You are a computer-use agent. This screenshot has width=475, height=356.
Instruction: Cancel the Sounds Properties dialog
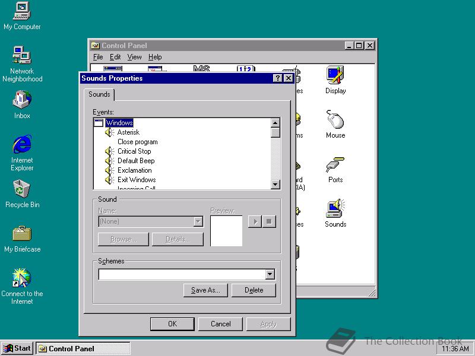coord(220,324)
